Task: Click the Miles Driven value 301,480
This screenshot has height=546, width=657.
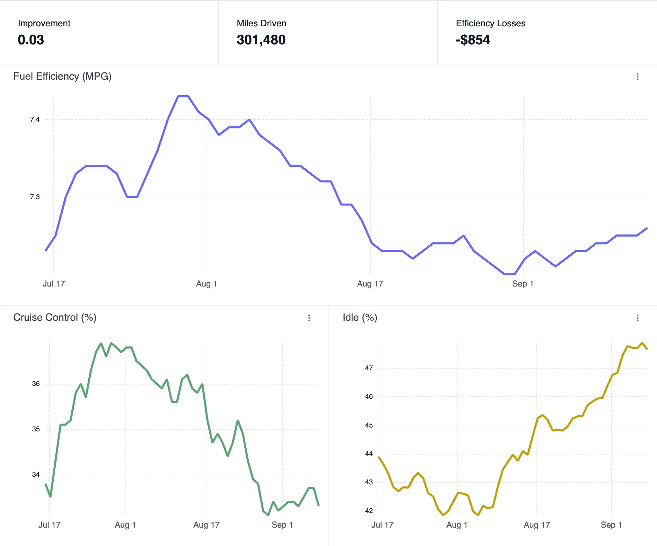Action: [261, 40]
